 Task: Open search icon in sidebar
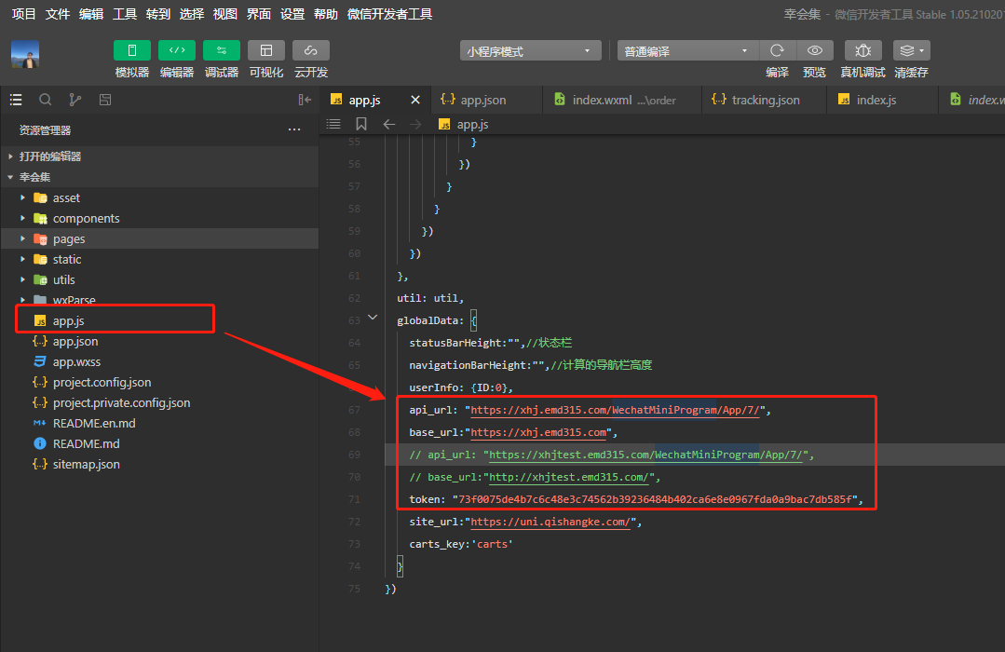tap(45, 100)
